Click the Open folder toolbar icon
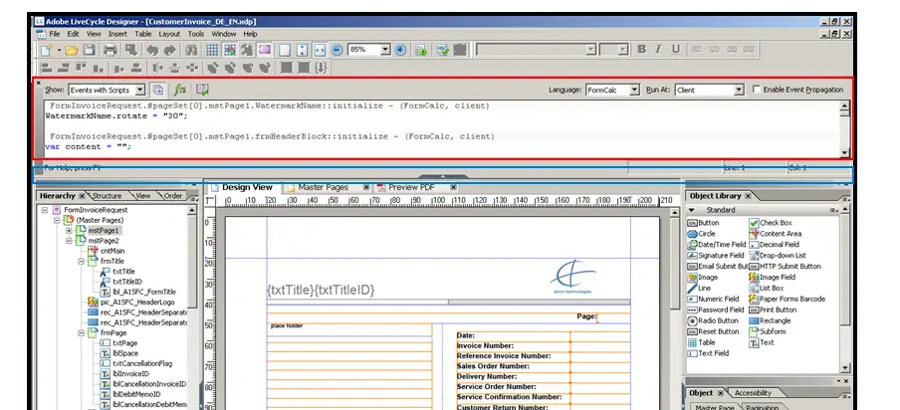Viewport: 900px width, 410px height. pyautogui.click(x=71, y=50)
